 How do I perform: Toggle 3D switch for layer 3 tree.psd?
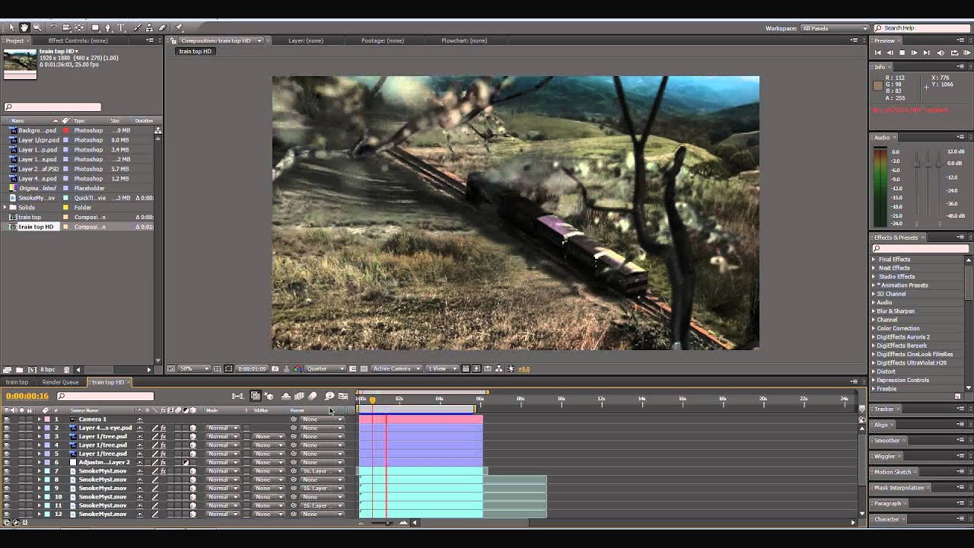coord(193,437)
